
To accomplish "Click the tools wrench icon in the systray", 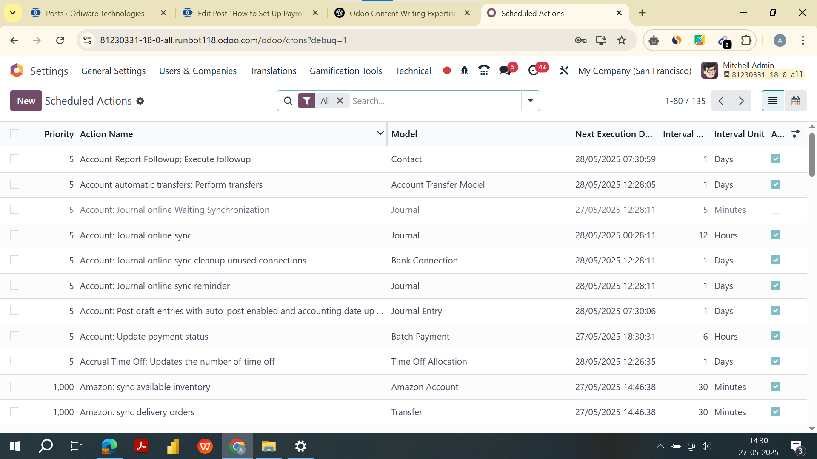I will coord(564,71).
